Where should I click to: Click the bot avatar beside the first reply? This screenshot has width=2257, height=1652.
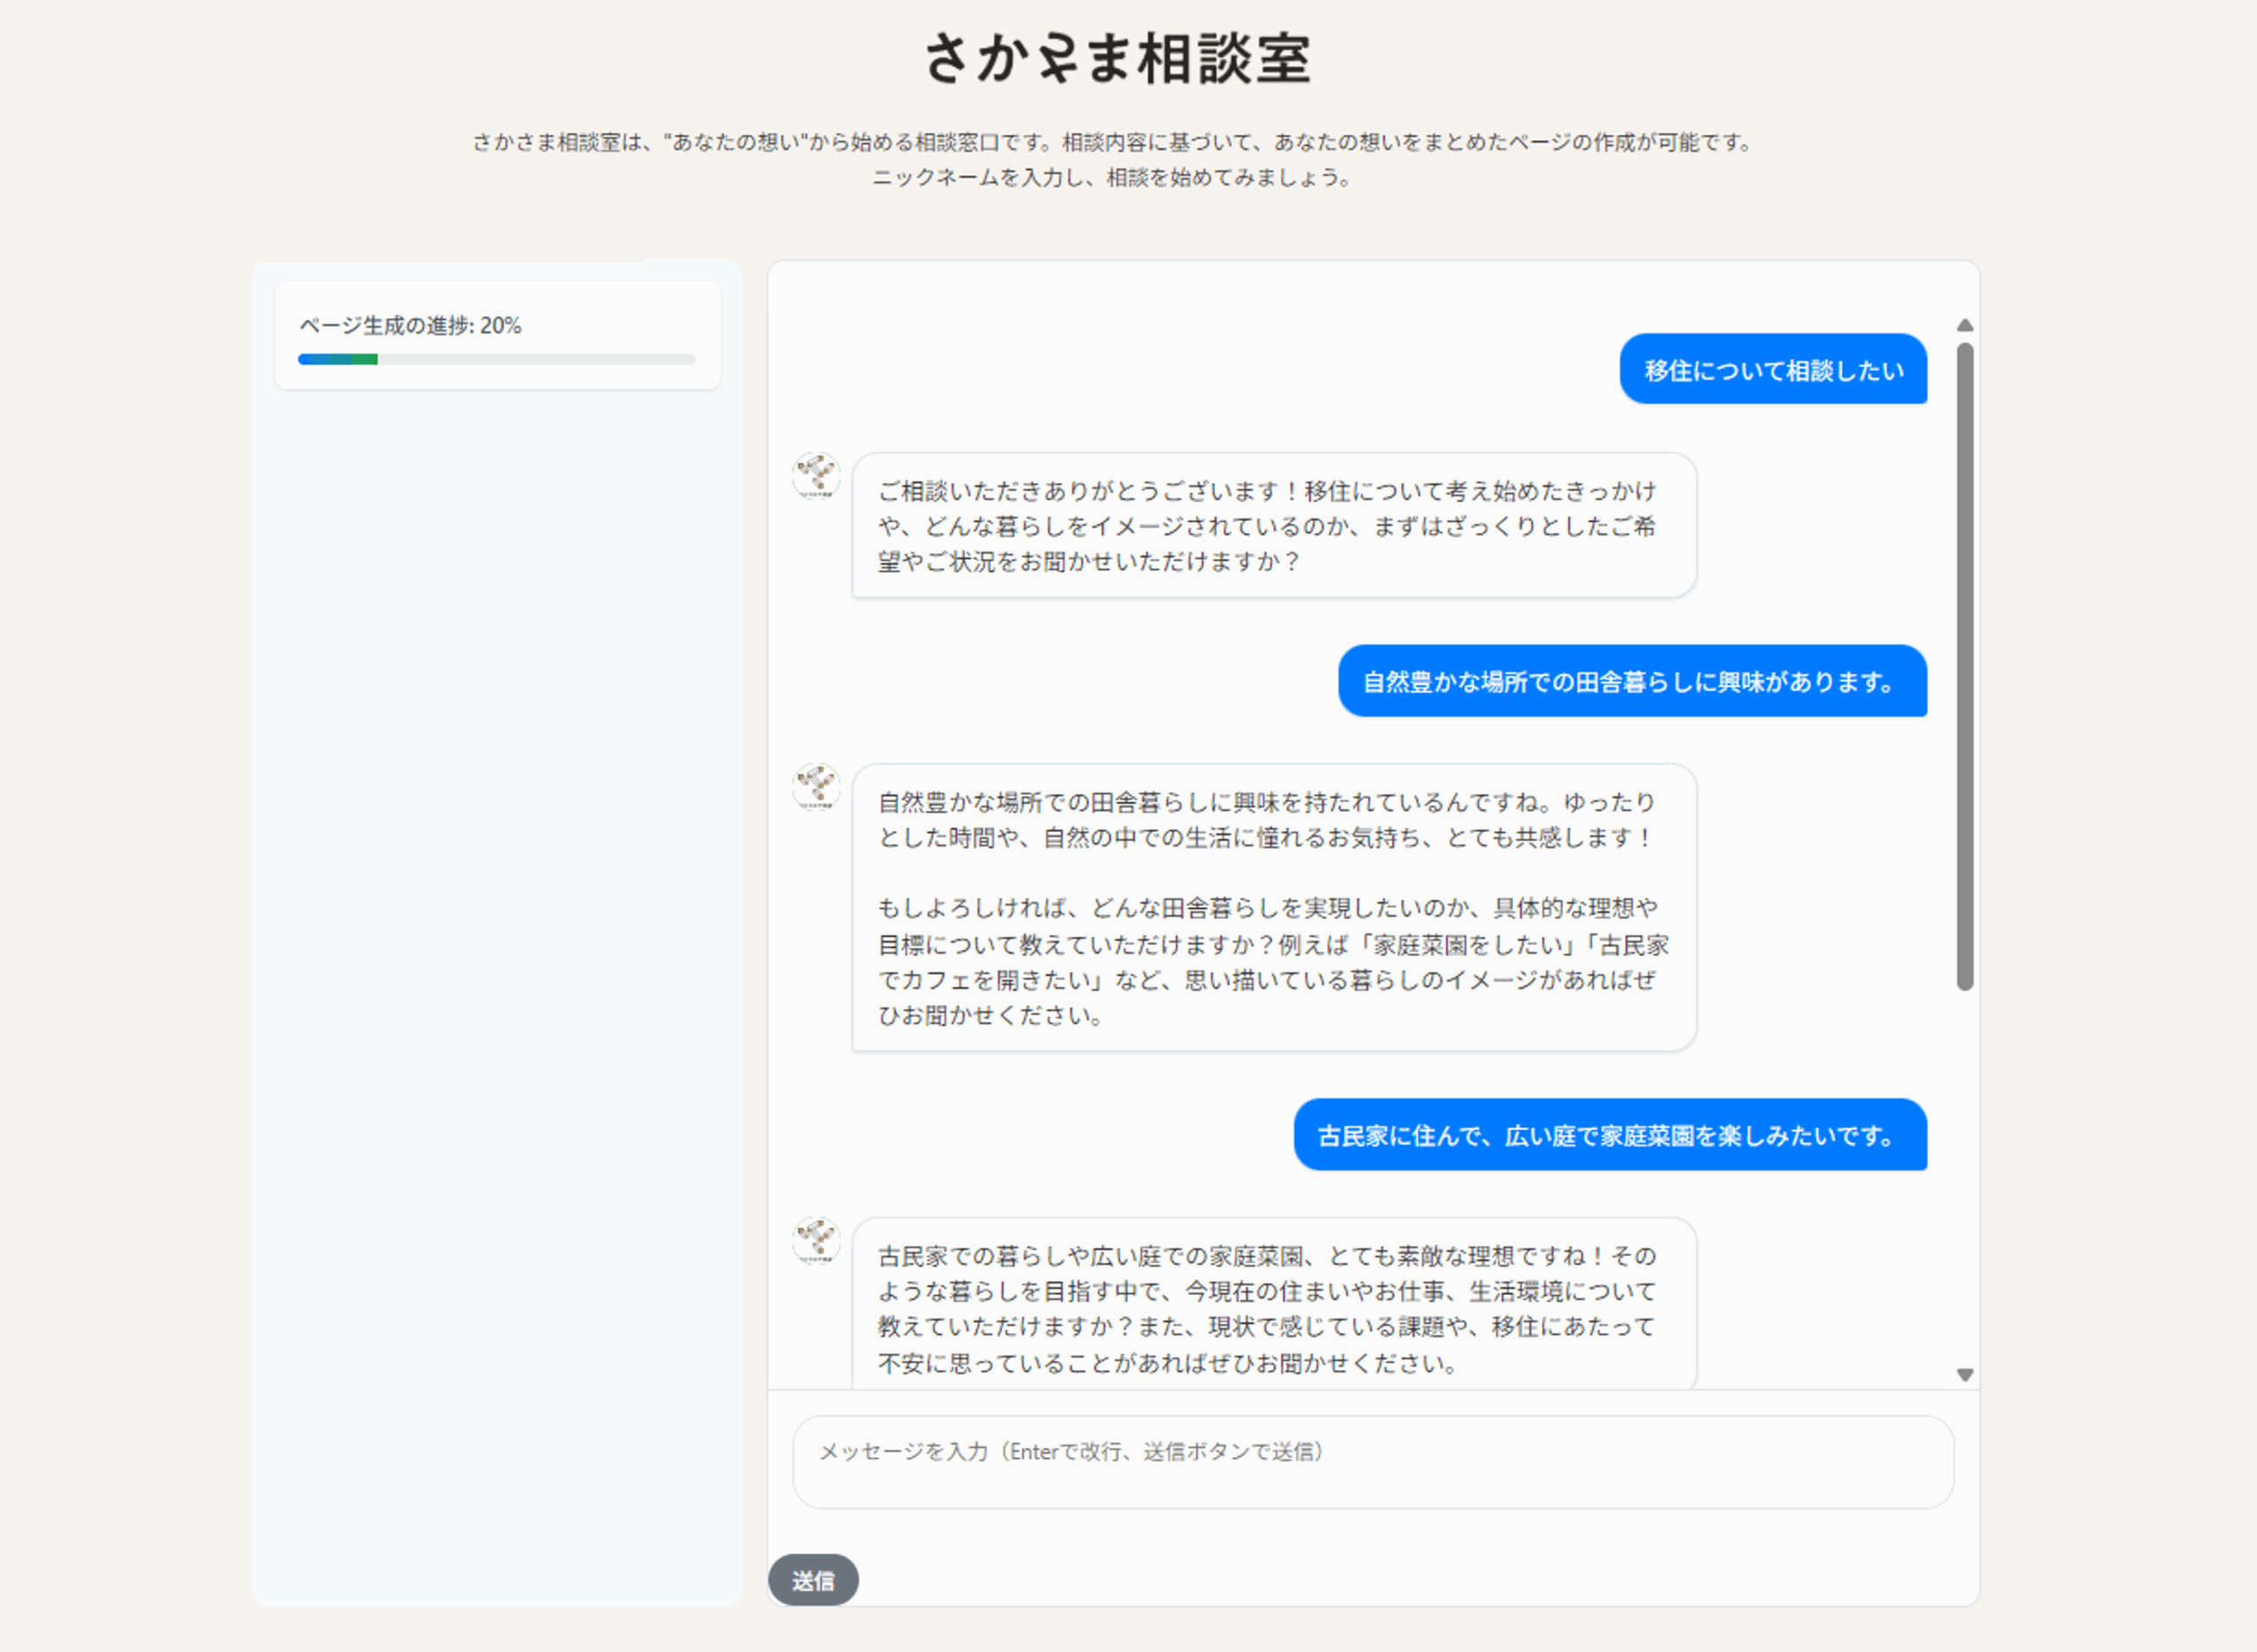coord(816,476)
